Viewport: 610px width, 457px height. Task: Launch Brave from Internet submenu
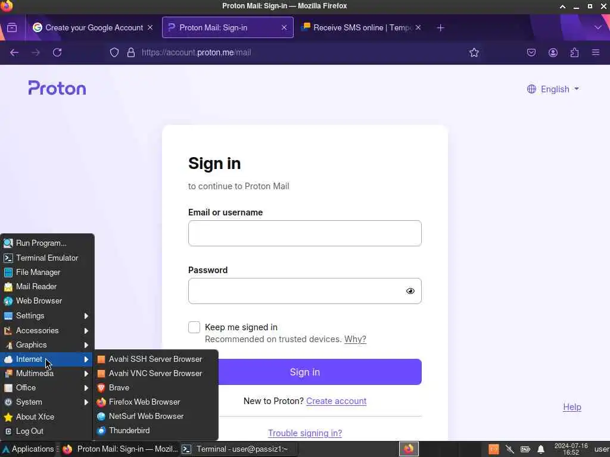pyautogui.click(x=155, y=387)
